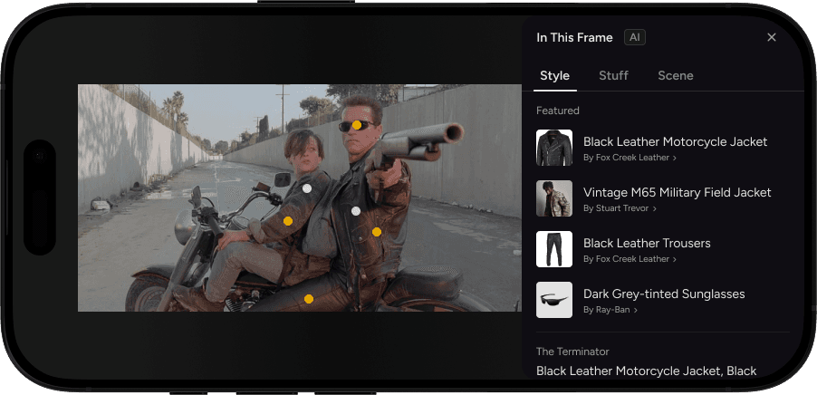
Task: Click the AI badge next to title
Action: 635,37
